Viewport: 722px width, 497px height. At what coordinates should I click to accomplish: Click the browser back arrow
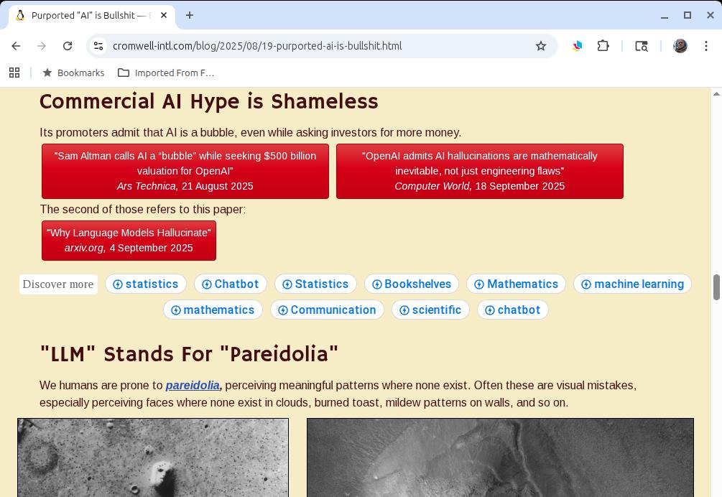pyautogui.click(x=16, y=46)
